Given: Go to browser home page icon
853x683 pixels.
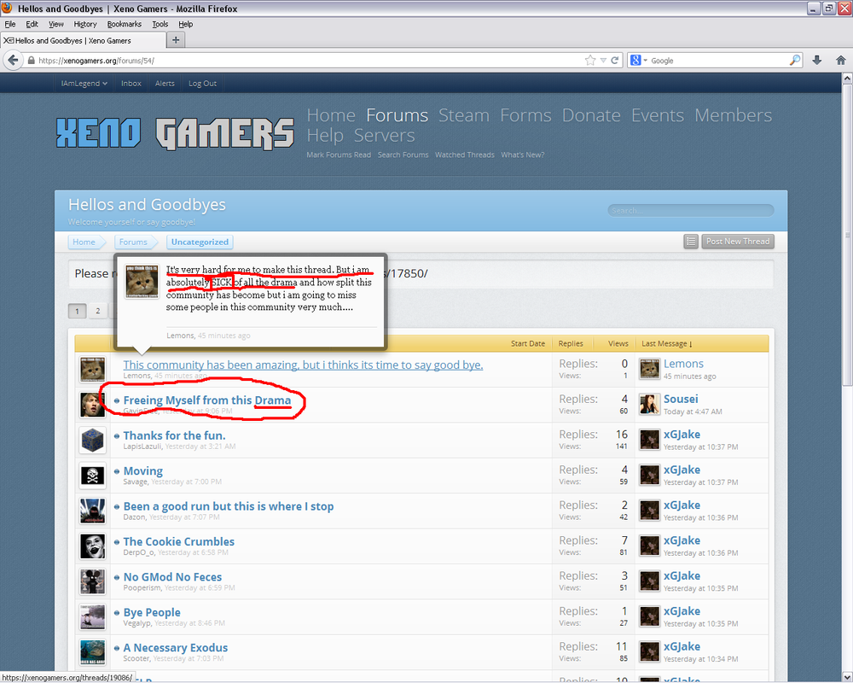Looking at the screenshot, I should (x=840, y=61).
